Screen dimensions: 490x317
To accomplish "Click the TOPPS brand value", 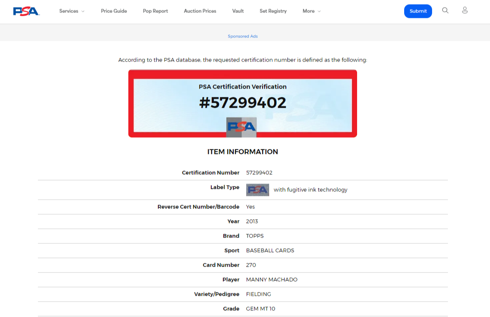I will (255, 236).
